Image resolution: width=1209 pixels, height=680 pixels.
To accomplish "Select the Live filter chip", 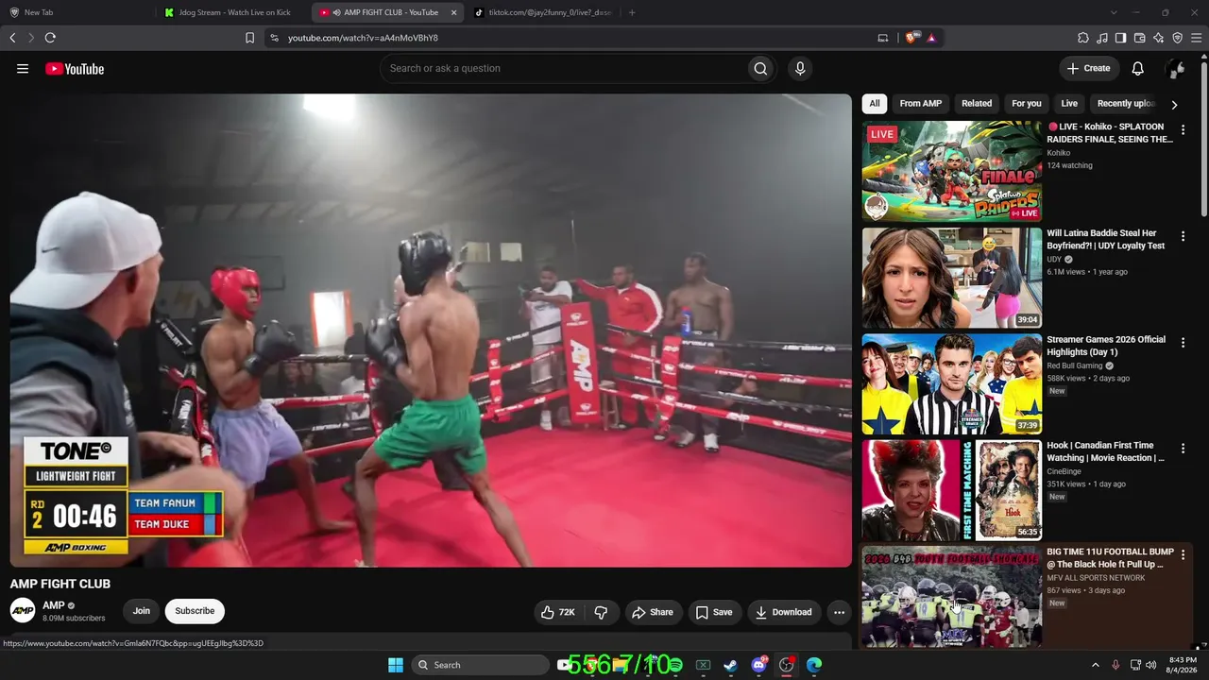I will (x=1069, y=104).
